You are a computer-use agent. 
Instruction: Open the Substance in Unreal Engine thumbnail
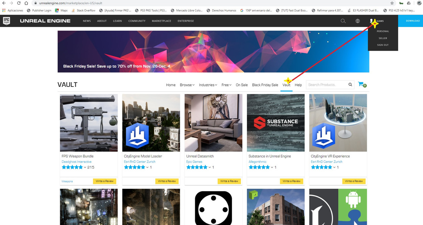pos(276,123)
